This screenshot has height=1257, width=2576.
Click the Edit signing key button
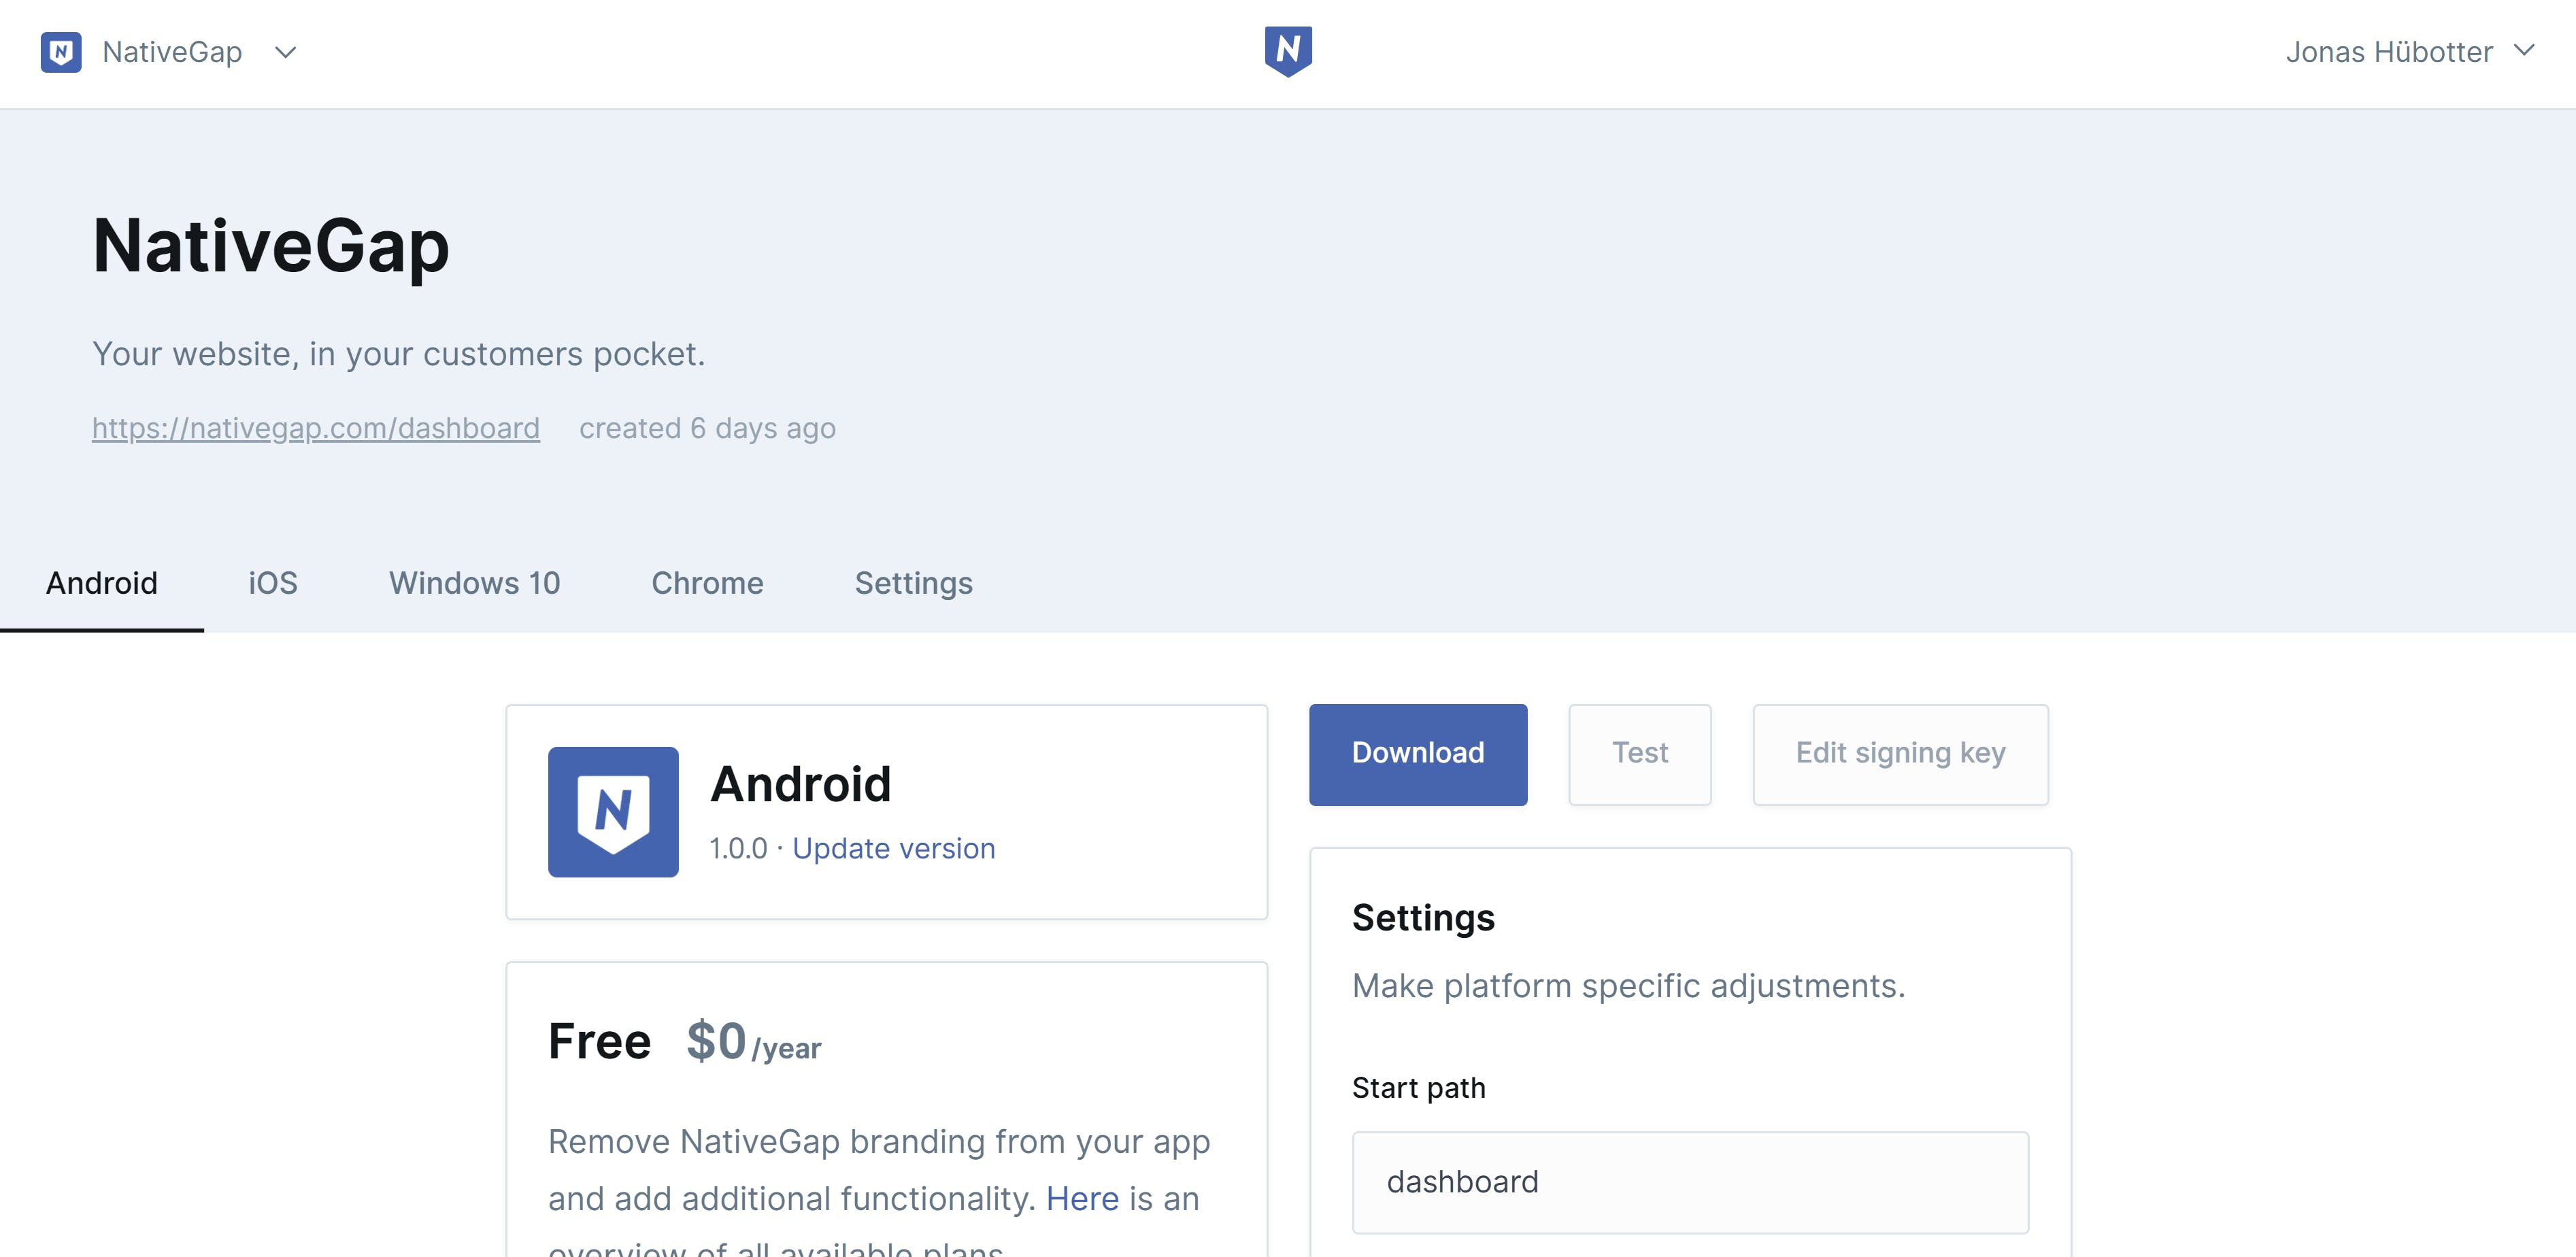coord(1900,754)
